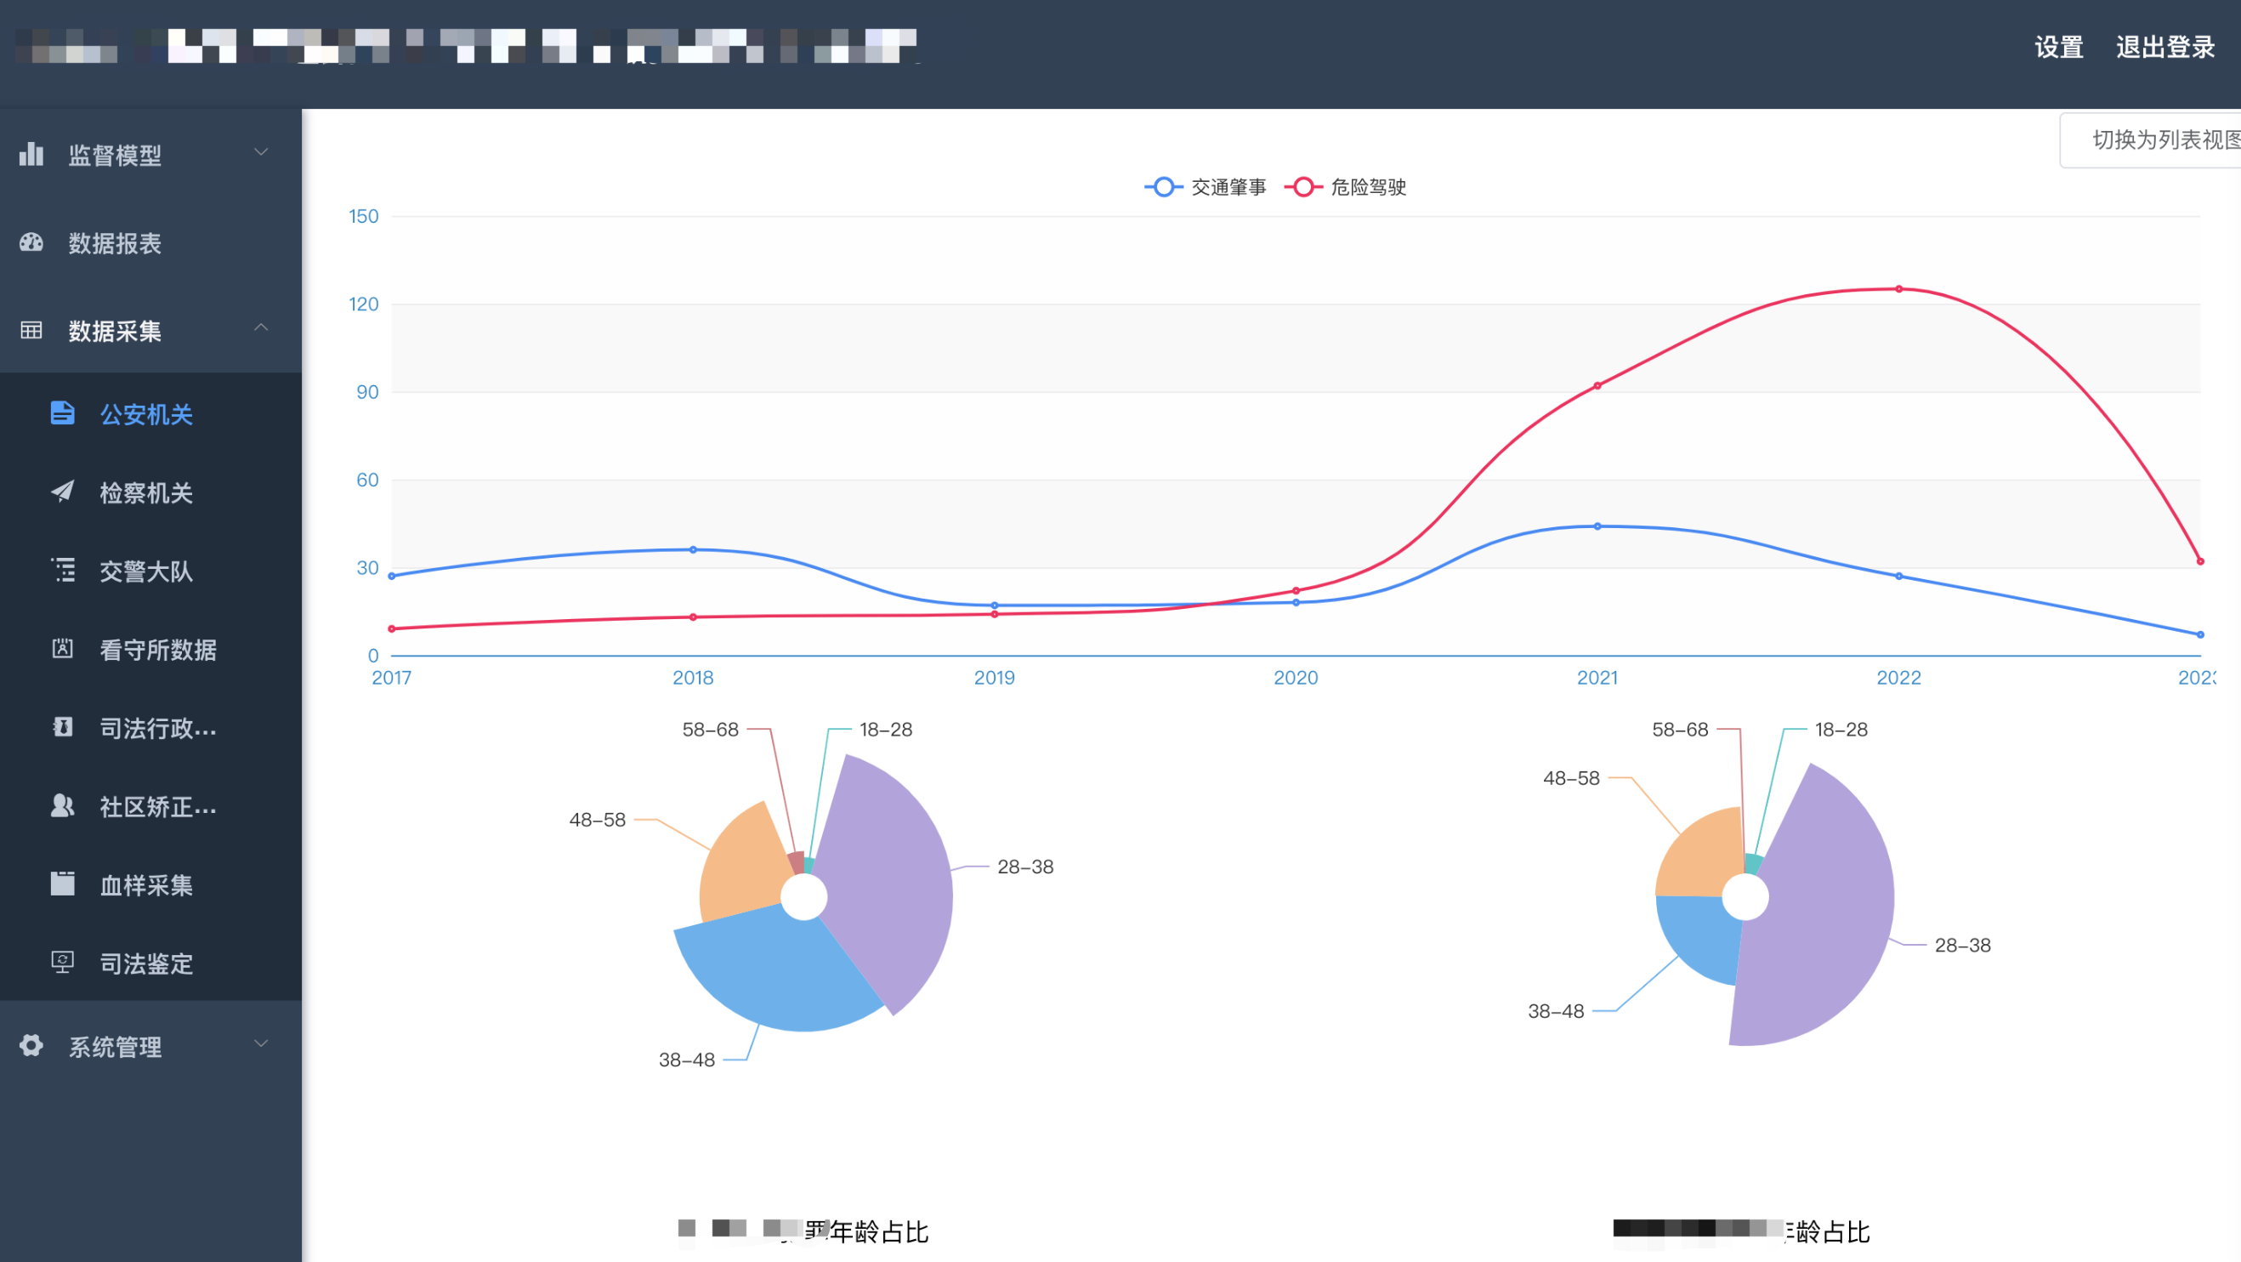The image size is (2241, 1262).
Task: Click 退出登录 to log out
Action: (2165, 47)
